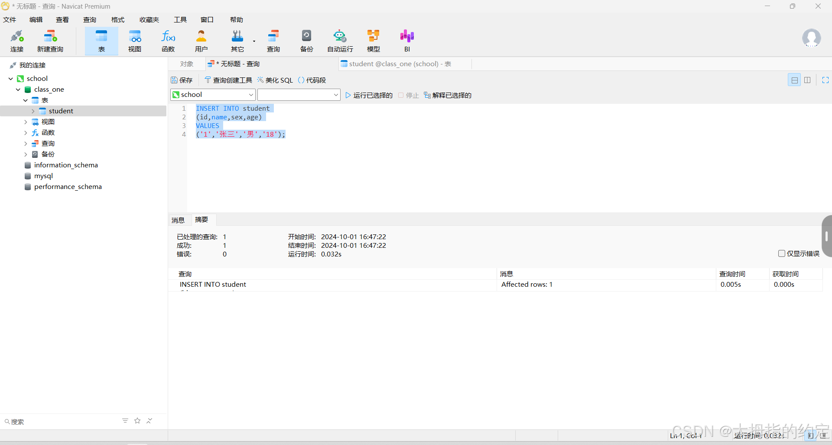Toggle the full screen editor icon
The width and height of the screenshot is (832, 445).
[x=825, y=80]
